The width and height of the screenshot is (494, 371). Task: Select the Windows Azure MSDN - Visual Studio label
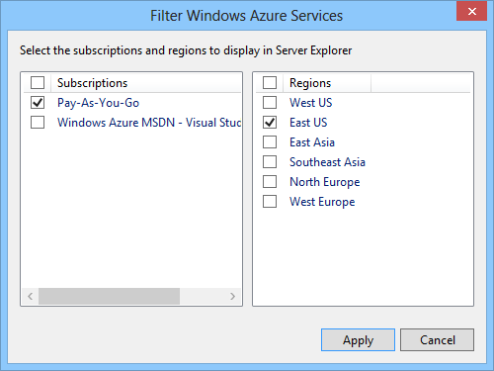[149, 123]
